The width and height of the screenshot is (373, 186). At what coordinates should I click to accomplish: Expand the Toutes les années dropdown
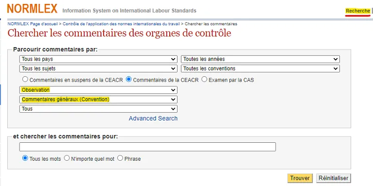260,59
